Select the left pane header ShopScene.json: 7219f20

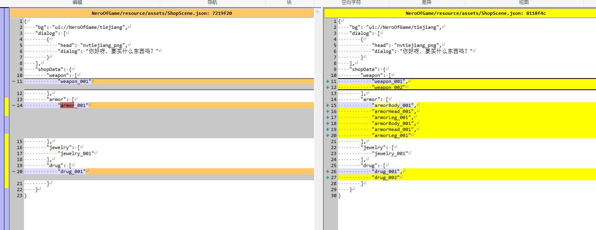tap(161, 13)
